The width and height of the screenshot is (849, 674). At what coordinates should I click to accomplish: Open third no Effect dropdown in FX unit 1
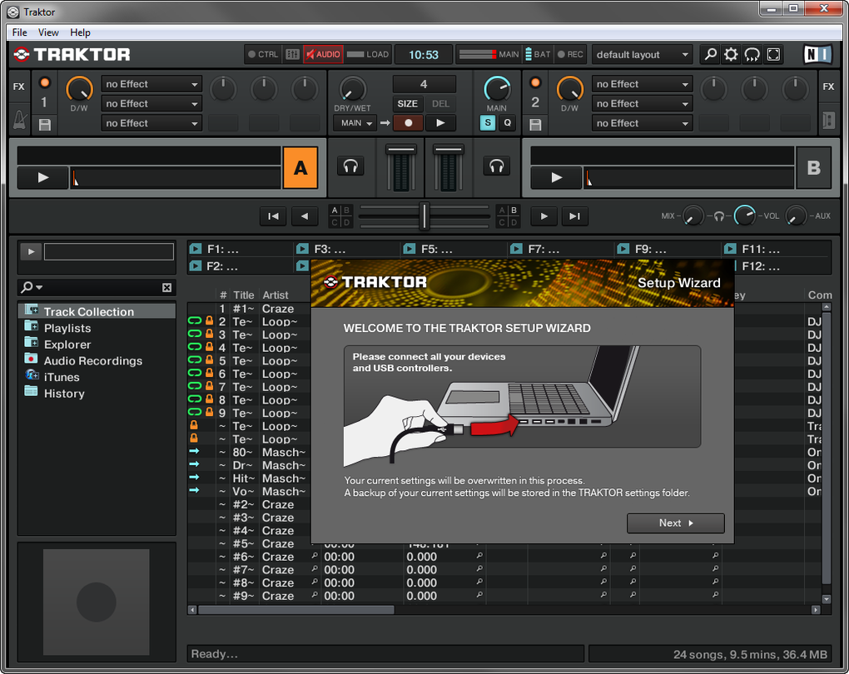[x=151, y=123]
